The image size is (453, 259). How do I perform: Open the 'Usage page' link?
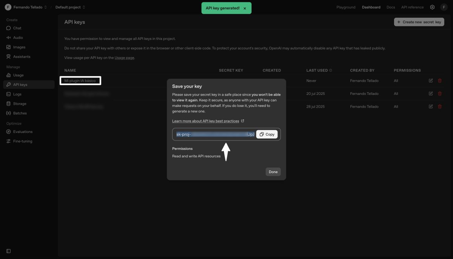125,58
